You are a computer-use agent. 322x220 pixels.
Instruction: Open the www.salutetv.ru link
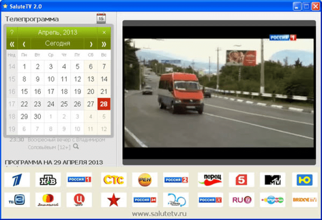pyautogui.click(x=159, y=214)
